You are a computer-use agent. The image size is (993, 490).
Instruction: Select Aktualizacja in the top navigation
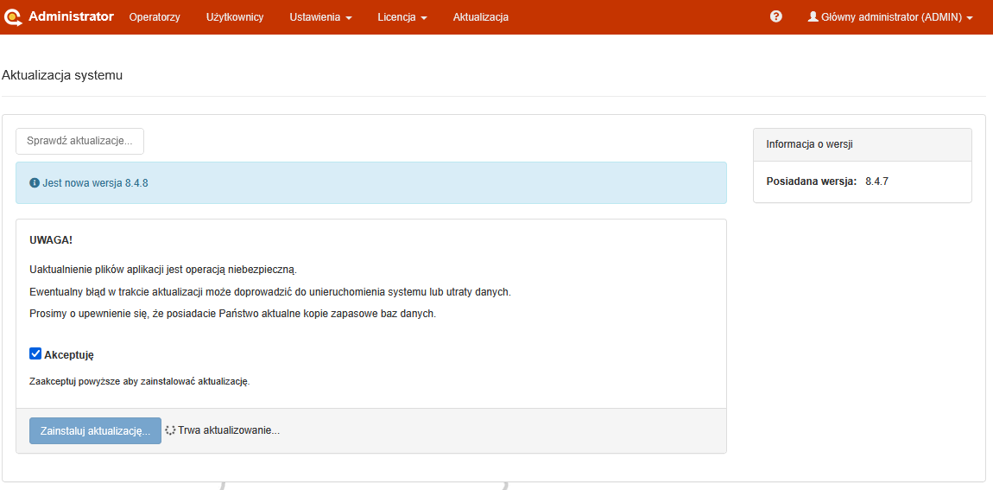coord(480,17)
